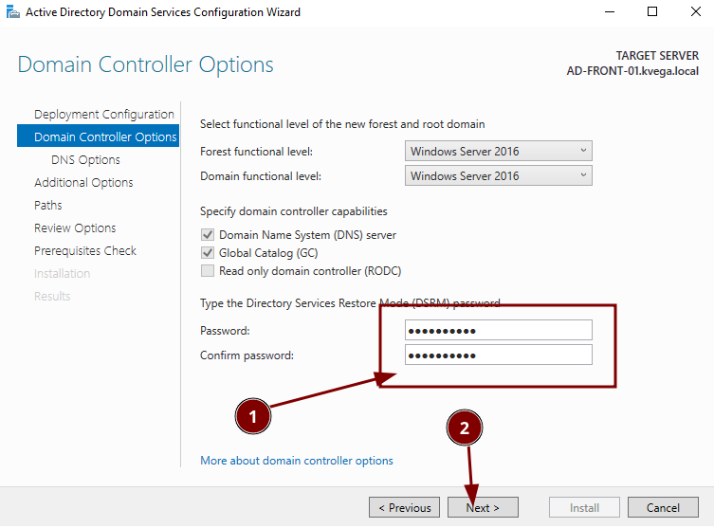Image resolution: width=714 pixels, height=528 pixels.
Task: Go to DNS Options step
Action: pos(85,160)
